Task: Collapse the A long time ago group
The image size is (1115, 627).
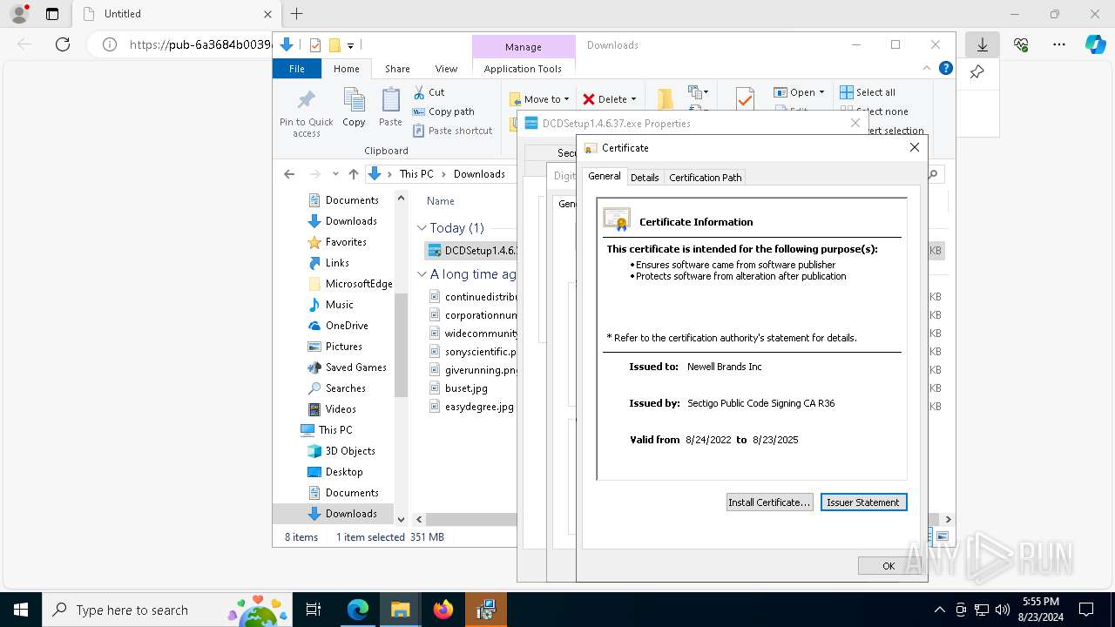Action: pos(422,274)
